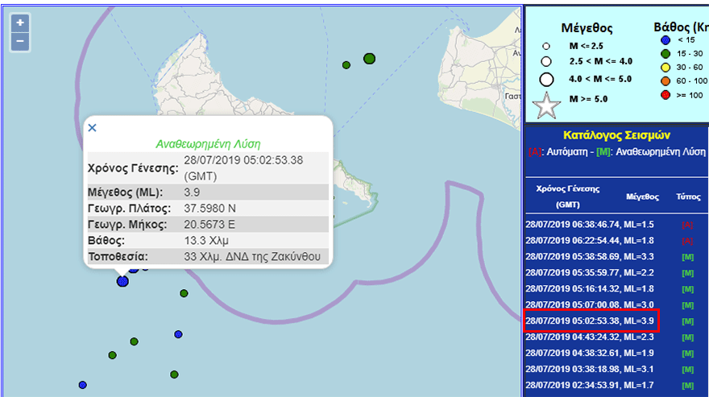Click the green marker at bottom center of map
Image resolution: width=709 pixels, height=397 pixels.
click(174, 374)
